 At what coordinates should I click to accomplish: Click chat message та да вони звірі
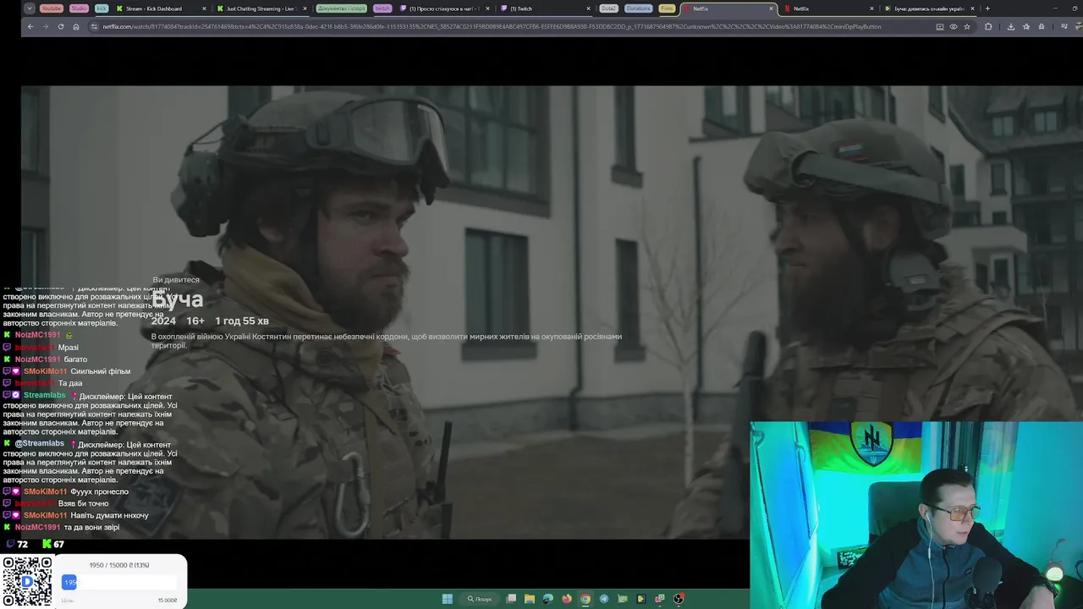coord(91,527)
